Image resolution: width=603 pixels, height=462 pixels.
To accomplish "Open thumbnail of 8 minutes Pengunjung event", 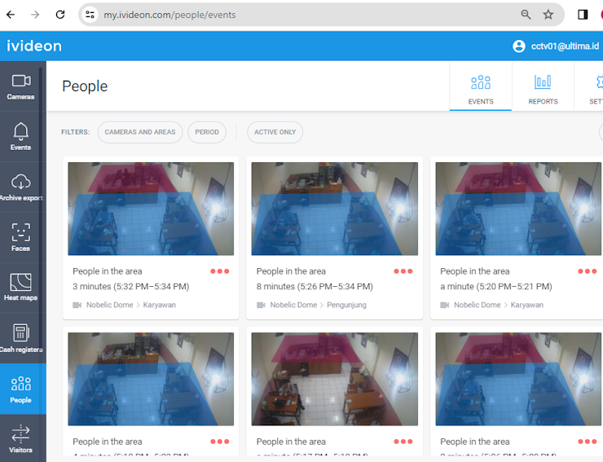I will click(335, 209).
